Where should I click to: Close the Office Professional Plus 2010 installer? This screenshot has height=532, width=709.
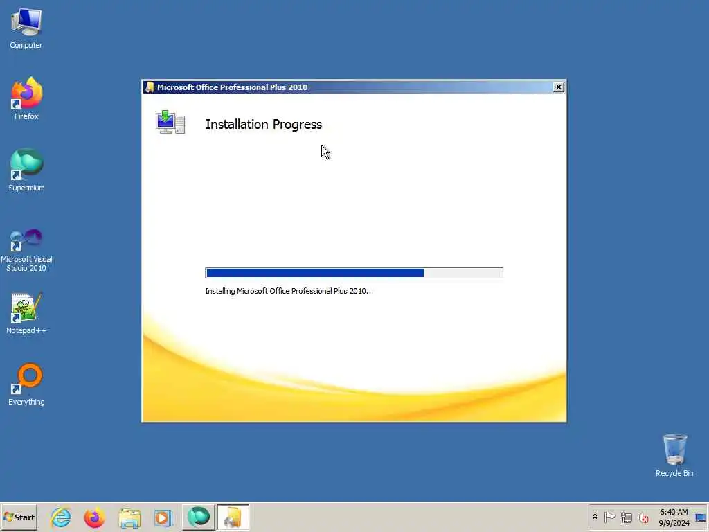pos(559,87)
